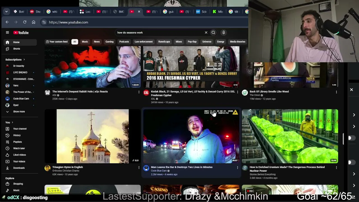
Task: Select the Your custom feed chip
Action: point(57,42)
